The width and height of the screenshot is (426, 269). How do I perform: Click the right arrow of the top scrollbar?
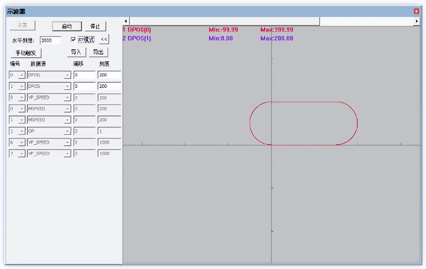click(417, 21)
